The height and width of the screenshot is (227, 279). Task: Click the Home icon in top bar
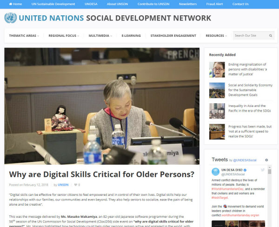pyautogui.click(x=11, y=4)
